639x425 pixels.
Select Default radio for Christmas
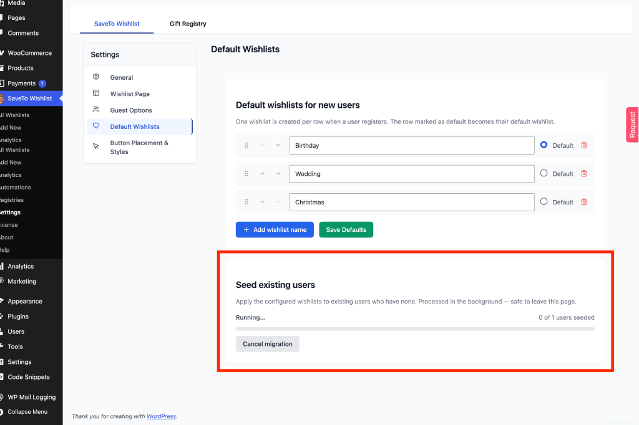(544, 201)
